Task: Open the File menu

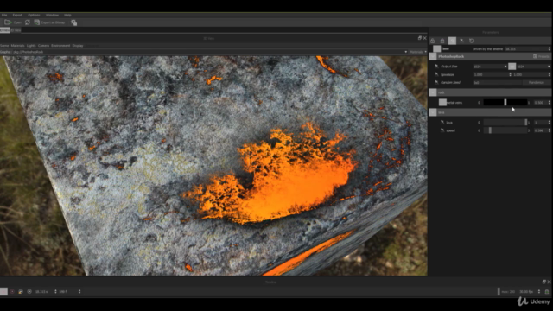Action: (4, 16)
